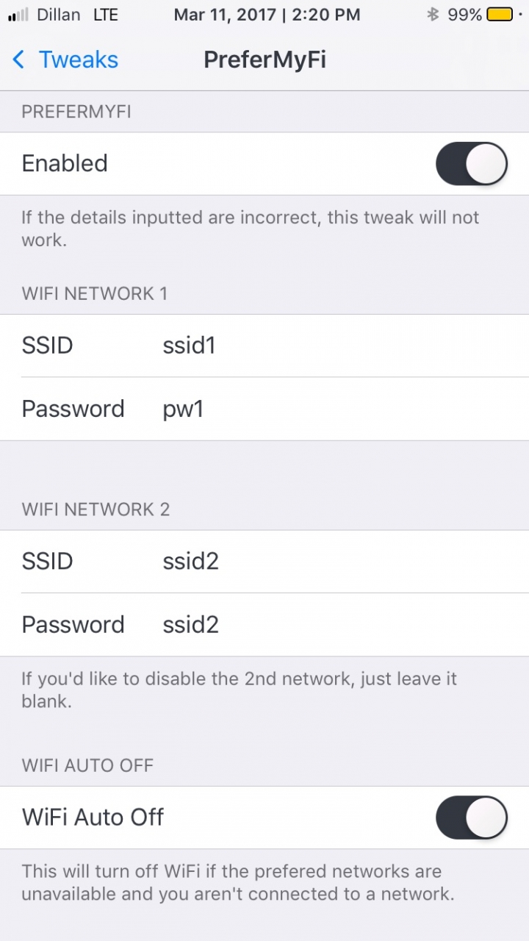Viewport: 529px width, 941px height.
Task: Tap the Dillan carrier label
Action: 58,15
